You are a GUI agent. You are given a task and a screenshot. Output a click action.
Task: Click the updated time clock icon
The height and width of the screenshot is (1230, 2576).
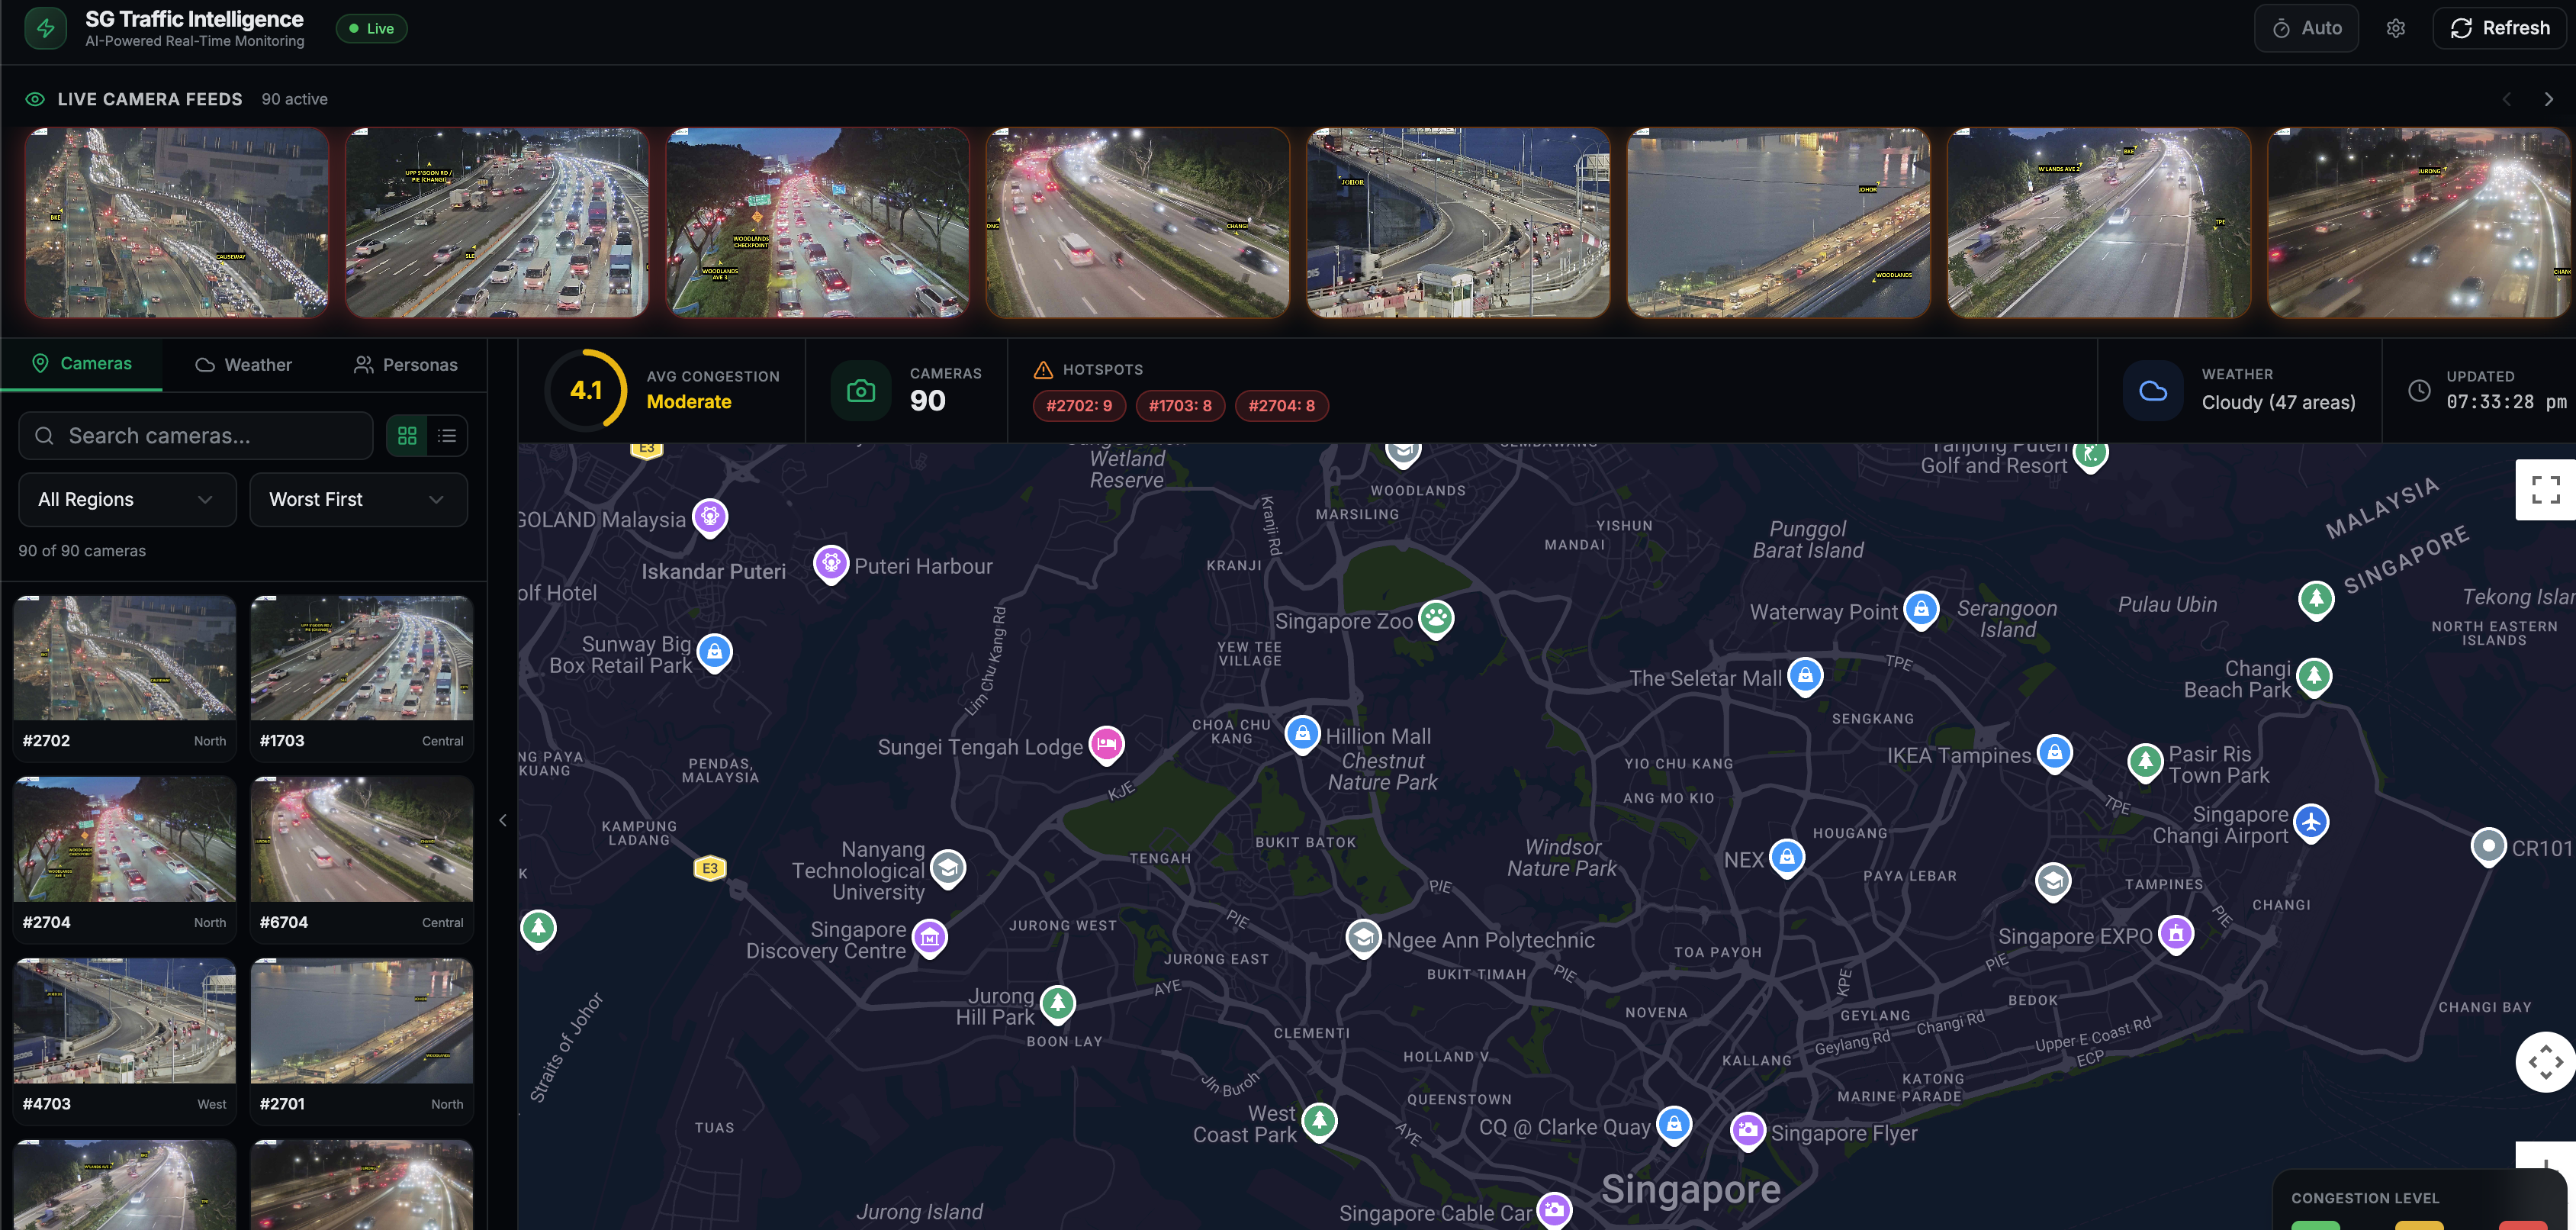coord(2418,390)
